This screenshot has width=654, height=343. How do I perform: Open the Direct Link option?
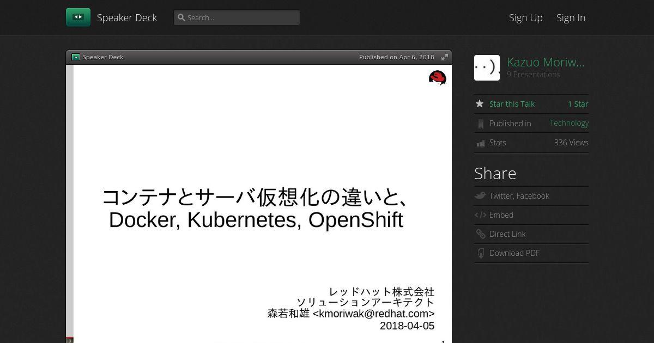pos(507,234)
